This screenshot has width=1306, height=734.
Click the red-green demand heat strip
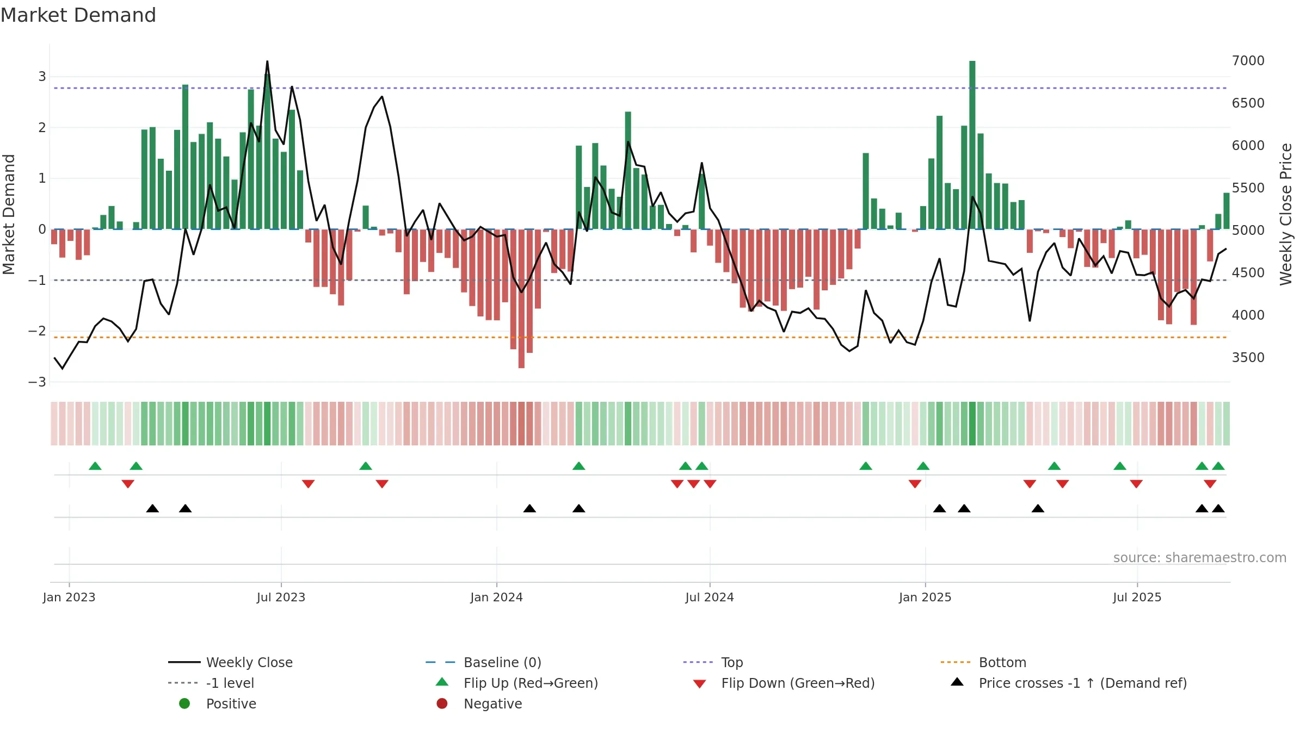pyautogui.click(x=640, y=424)
